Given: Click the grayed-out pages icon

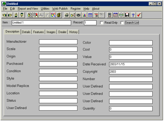Looking at the screenshot, I should [x=102, y=15].
